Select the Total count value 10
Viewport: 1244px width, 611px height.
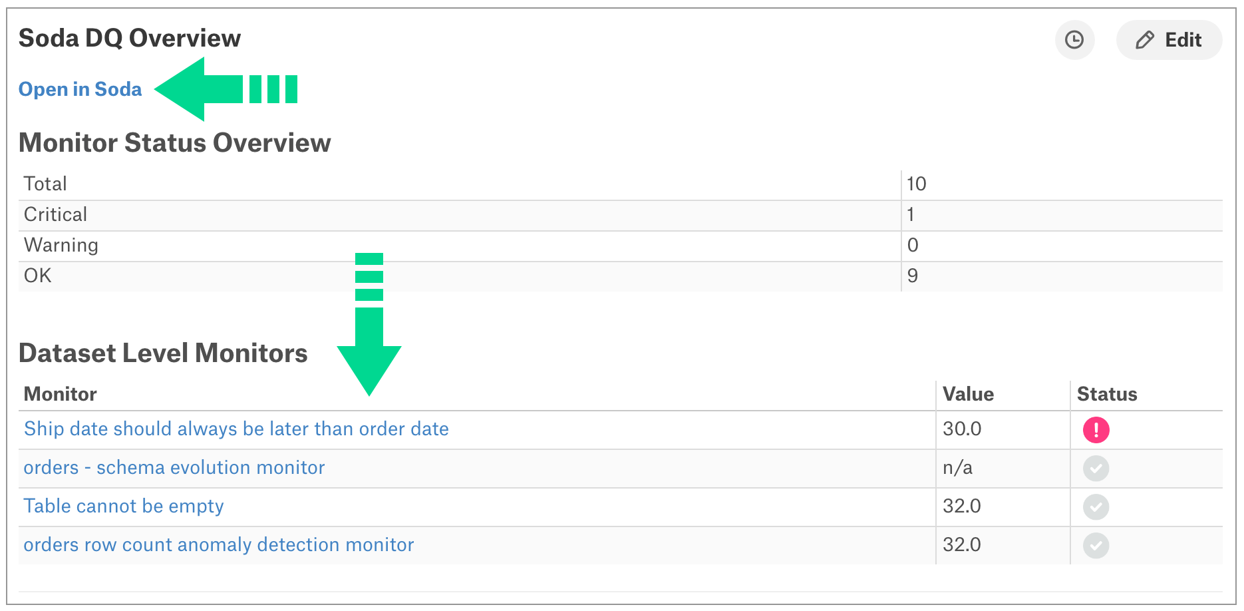[x=916, y=184]
